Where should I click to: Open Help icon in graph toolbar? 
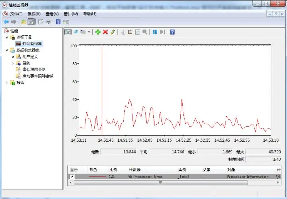(172, 32)
